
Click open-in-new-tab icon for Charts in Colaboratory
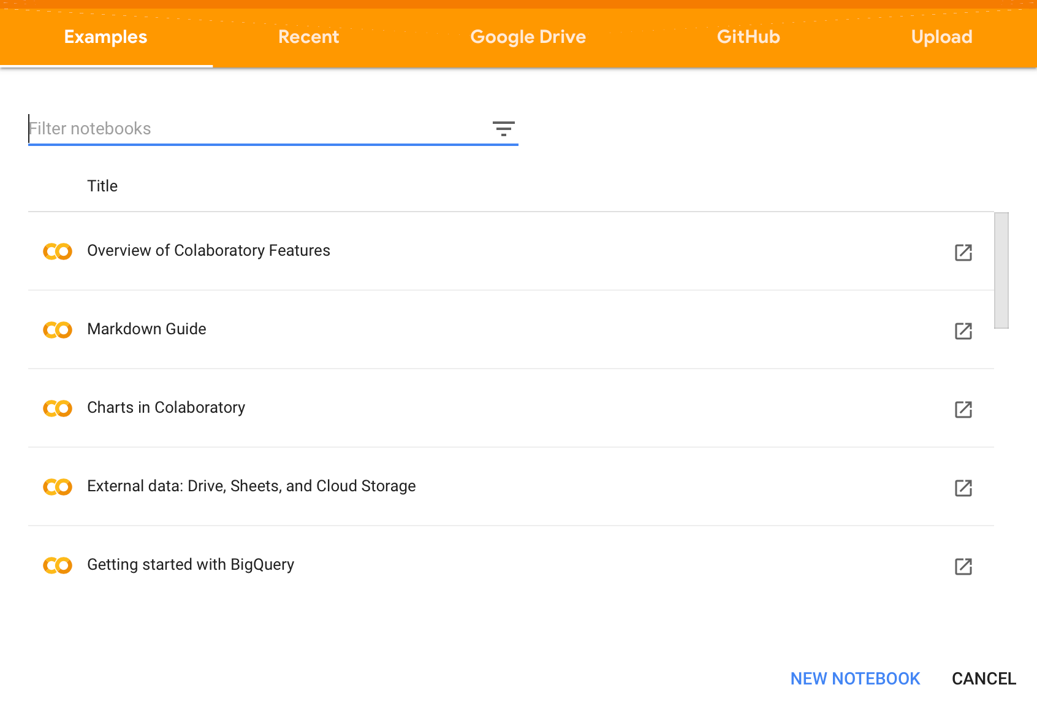(963, 409)
